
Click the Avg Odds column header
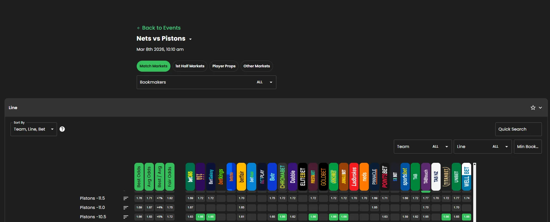[x=149, y=177]
